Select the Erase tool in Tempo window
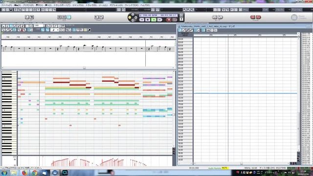Viewport: 313px width, 176px height. point(191,30)
